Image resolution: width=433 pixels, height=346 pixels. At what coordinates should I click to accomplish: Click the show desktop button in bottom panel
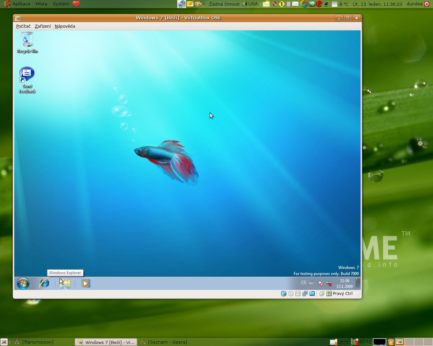pyautogui.click(x=4, y=342)
